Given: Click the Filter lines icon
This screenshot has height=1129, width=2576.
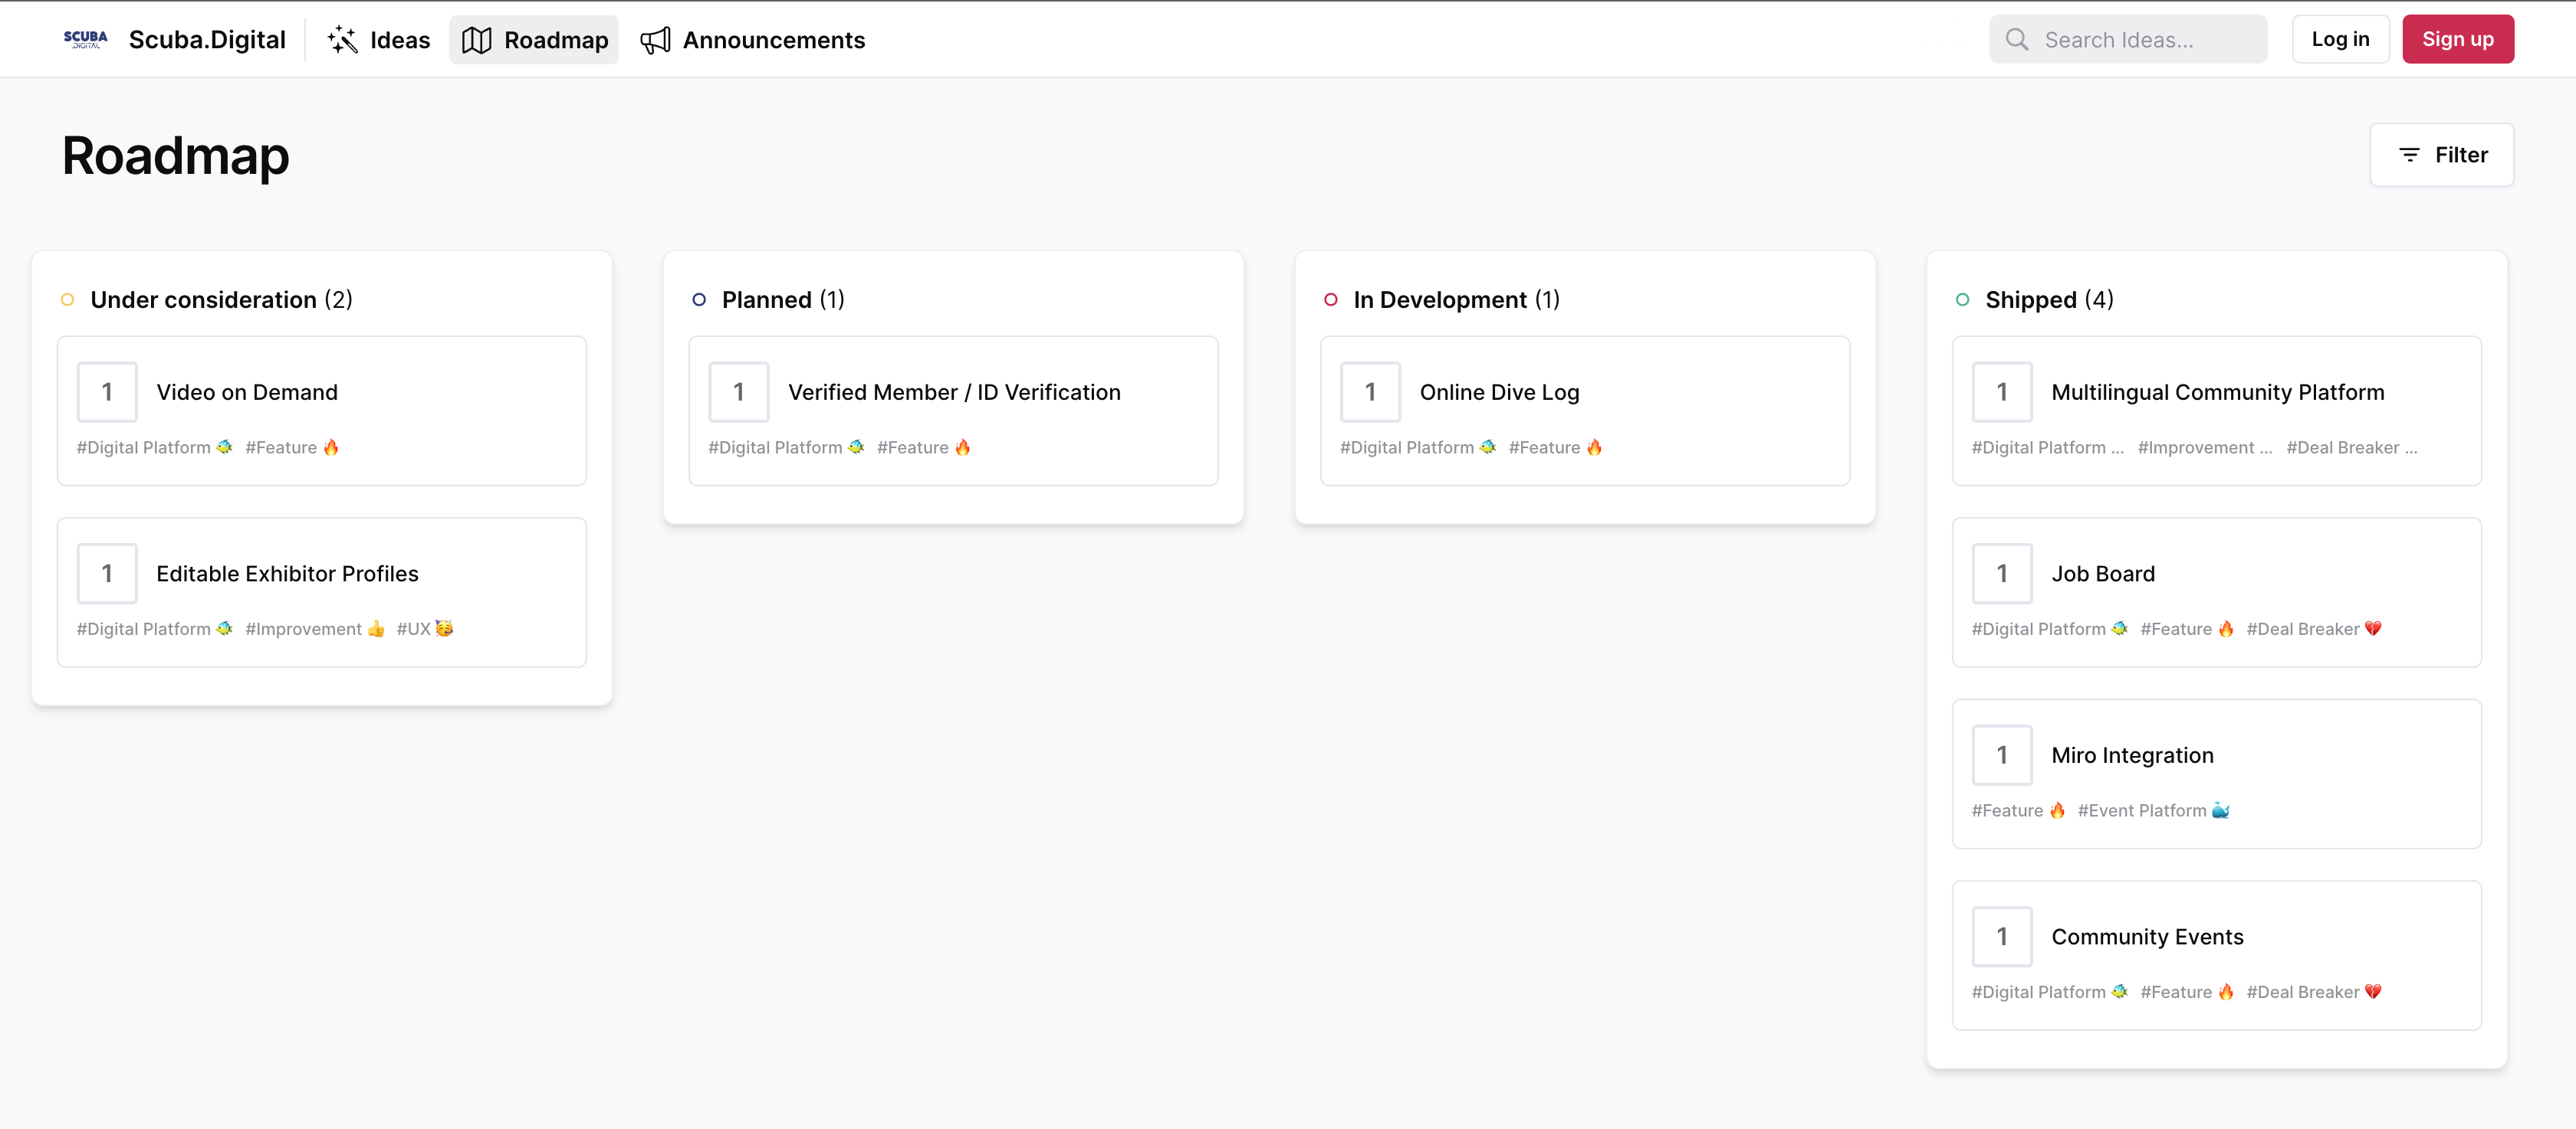Looking at the screenshot, I should click(x=2409, y=155).
